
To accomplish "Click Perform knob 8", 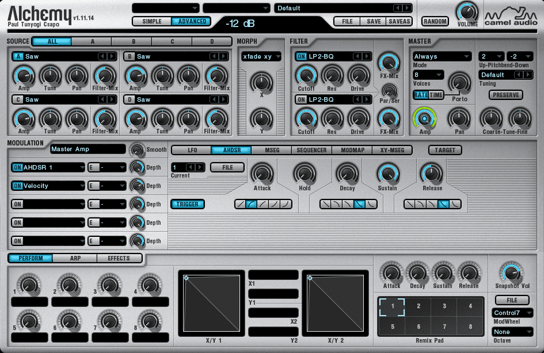I will [150, 321].
